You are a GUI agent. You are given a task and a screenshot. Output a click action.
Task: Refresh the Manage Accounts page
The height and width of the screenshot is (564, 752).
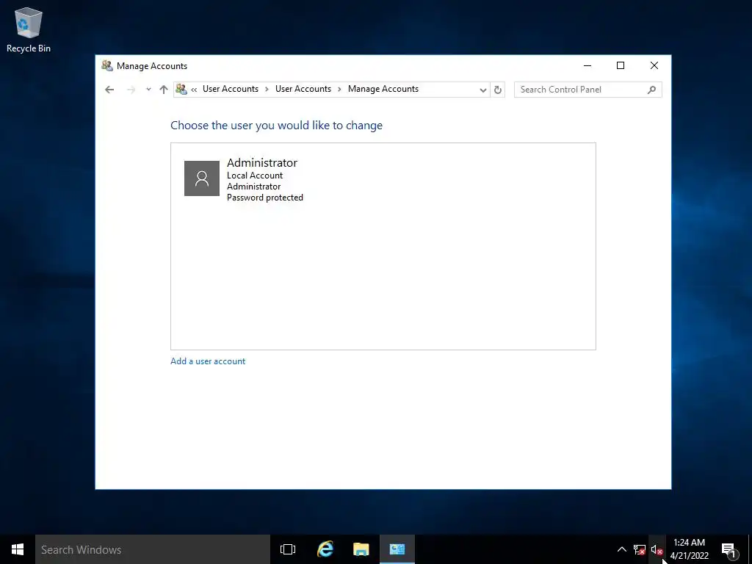point(498,90)
